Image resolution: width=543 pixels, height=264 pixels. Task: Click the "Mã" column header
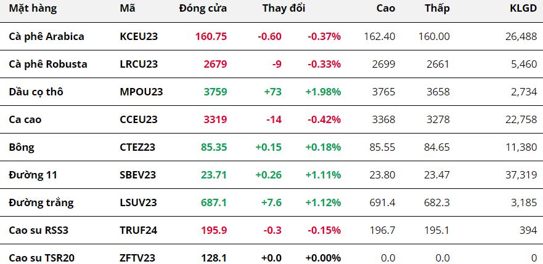[x=128, y=9]
